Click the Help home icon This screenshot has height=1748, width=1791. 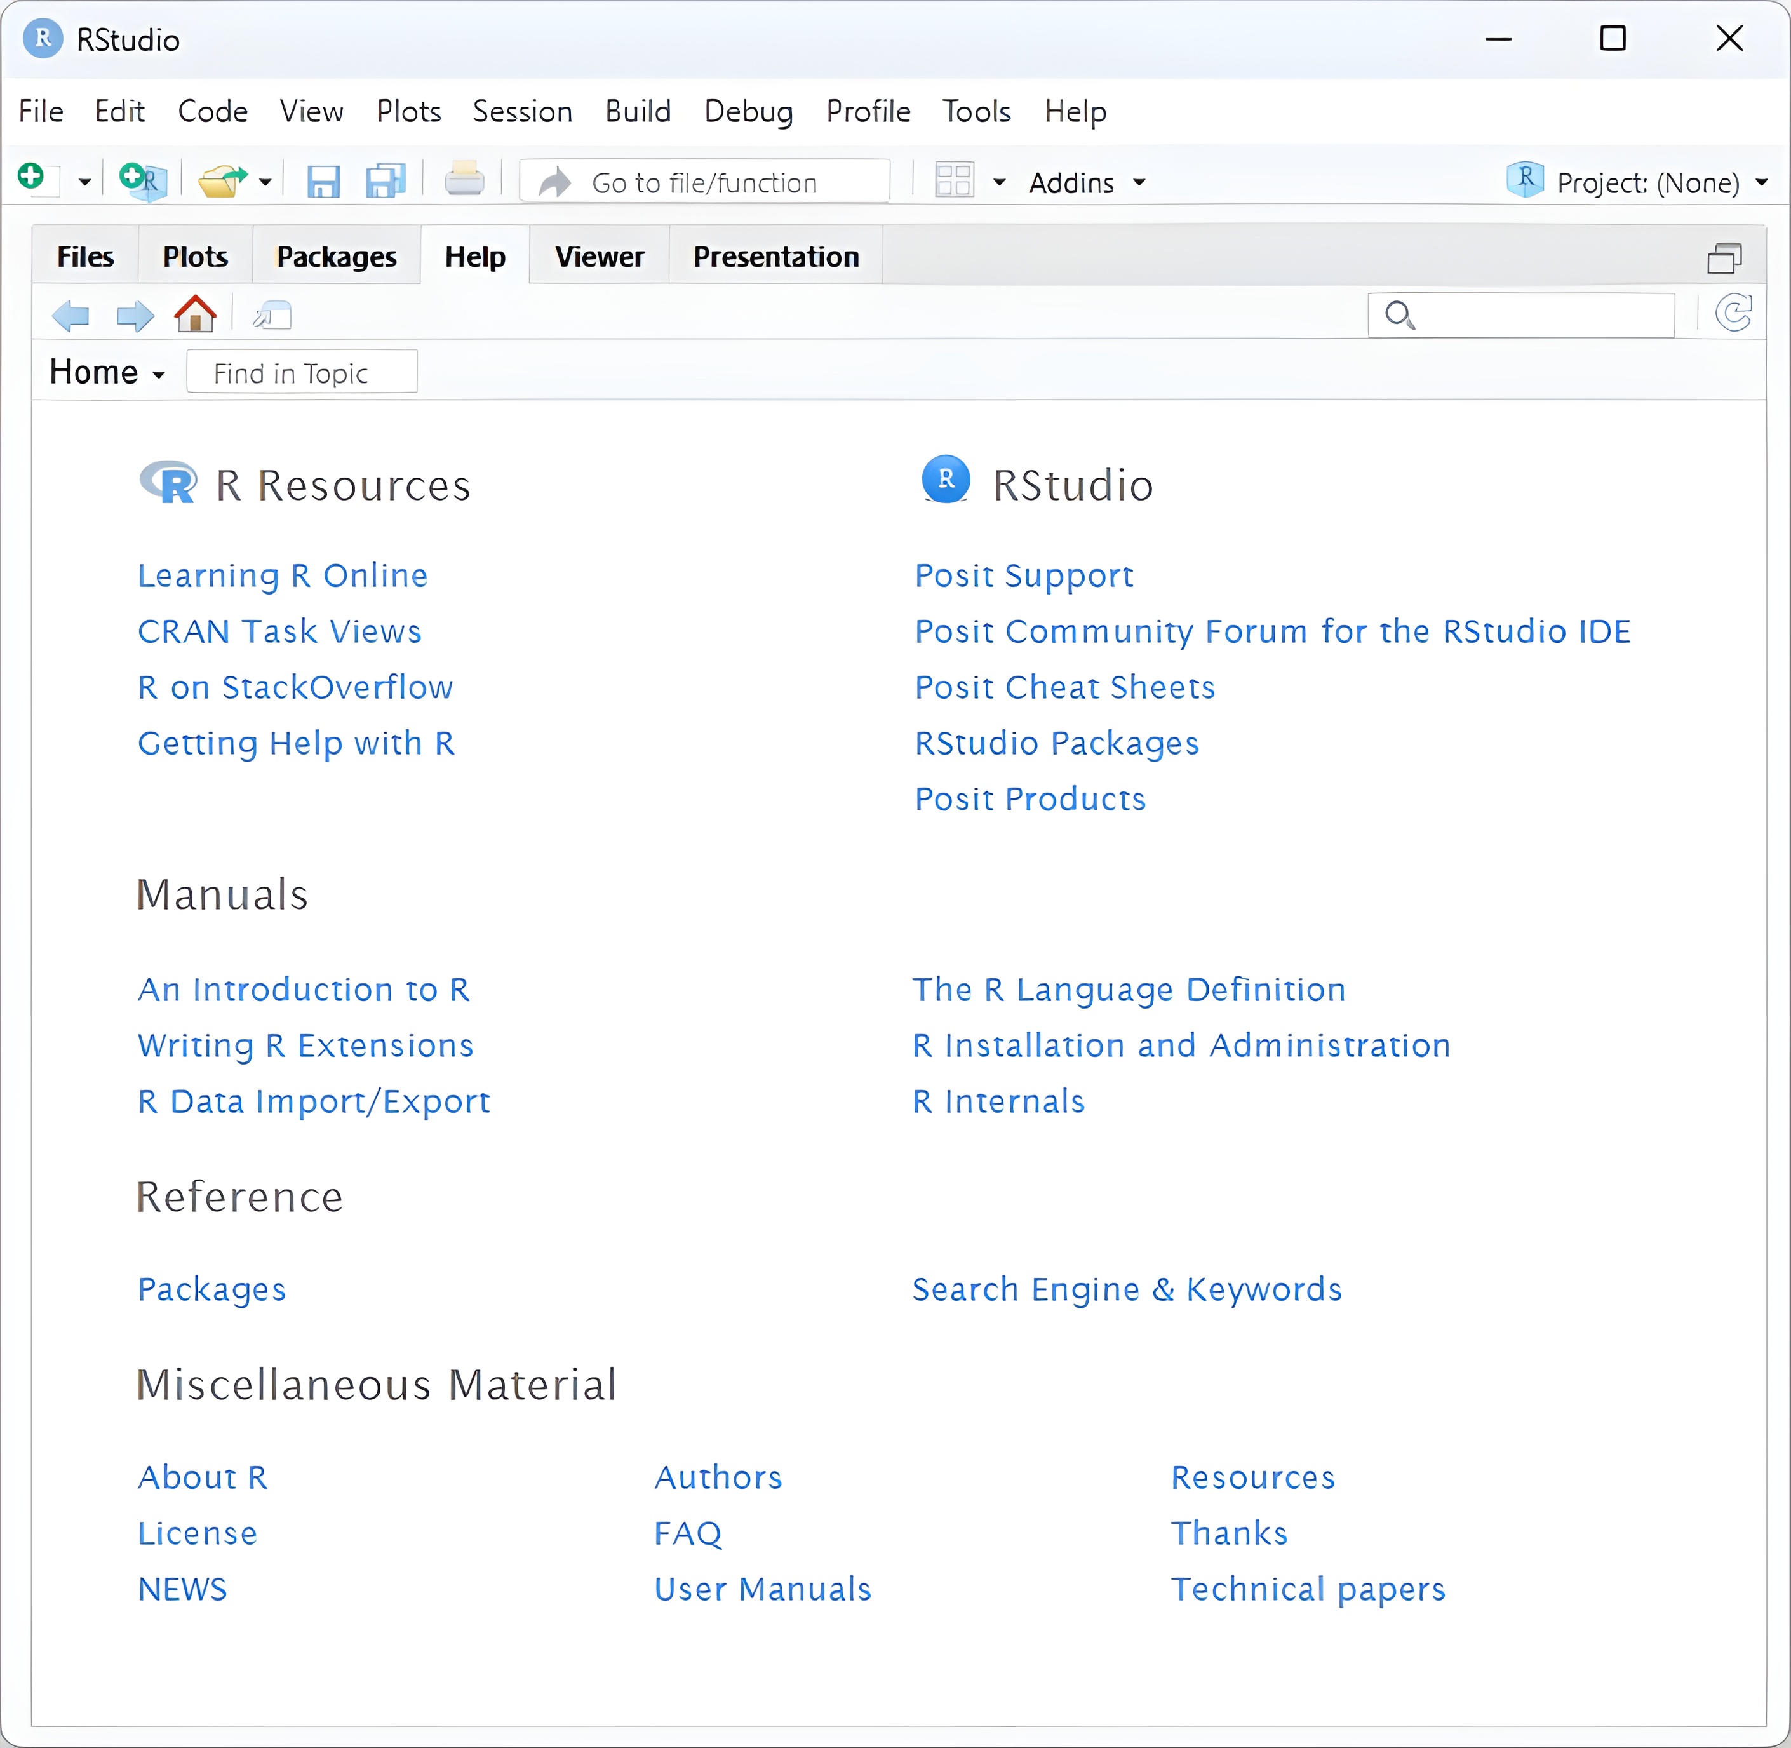(x=194, y=315)
